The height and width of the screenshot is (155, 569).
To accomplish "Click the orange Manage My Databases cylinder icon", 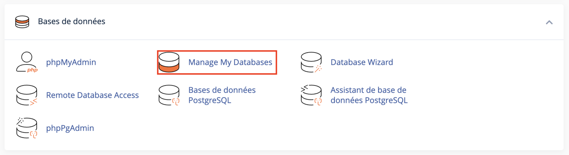I will point(169,62).
